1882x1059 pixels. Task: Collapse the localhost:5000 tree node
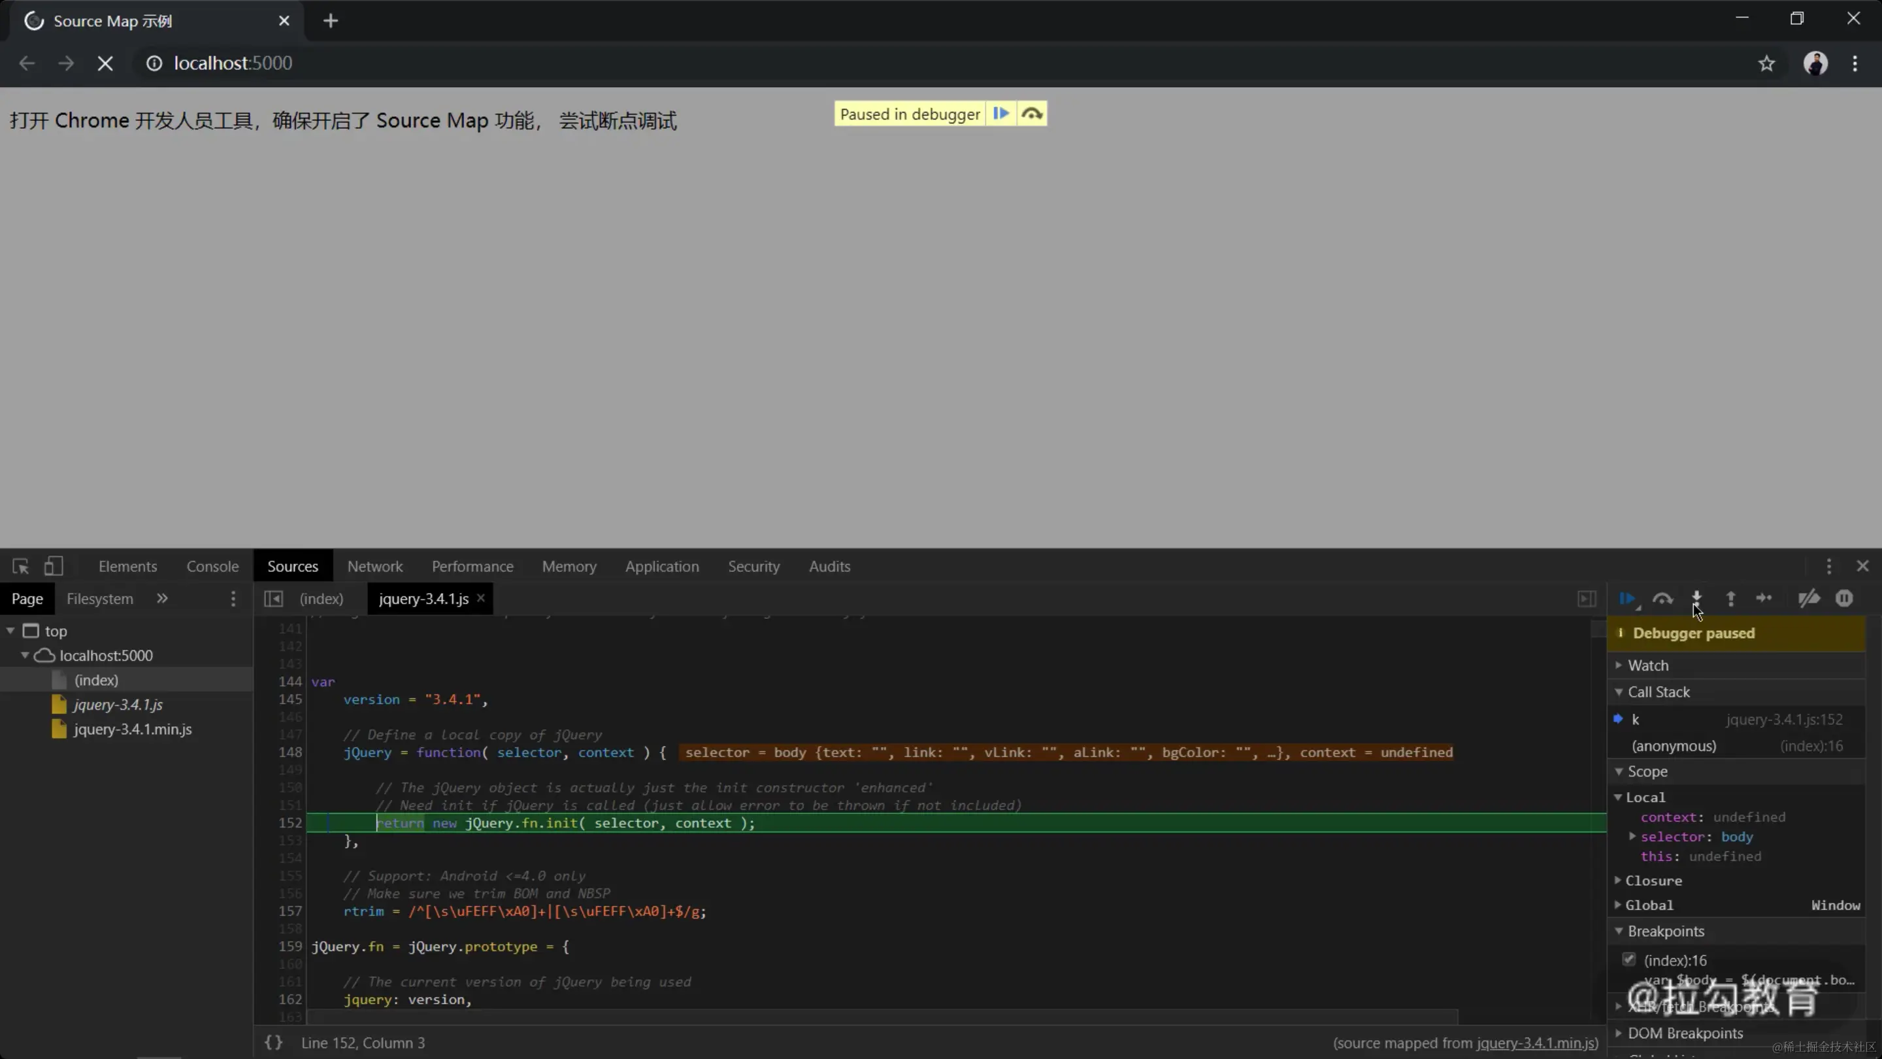point(25,655)
